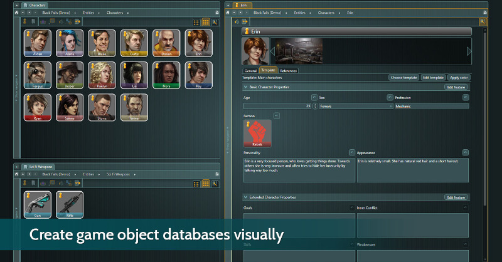Expand the Show navigator sidebar in Characters panel
The width and height of the screenshot is (502, 262).
click(x=17, y=86)
